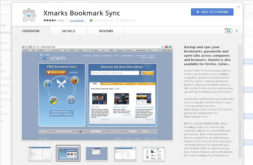Click the Chrome icon in the preview
The height and width of the screenshot is (165, 253).
coord(53,101)
